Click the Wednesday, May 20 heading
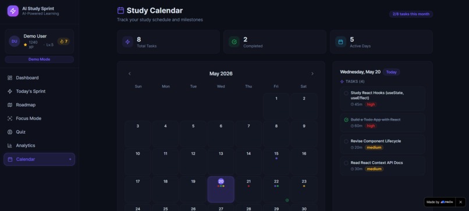 [360, 72]
